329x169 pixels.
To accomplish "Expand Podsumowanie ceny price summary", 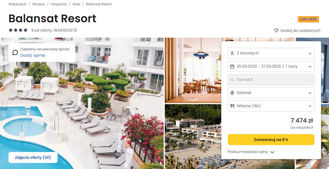I will click(x=251, y=152).
